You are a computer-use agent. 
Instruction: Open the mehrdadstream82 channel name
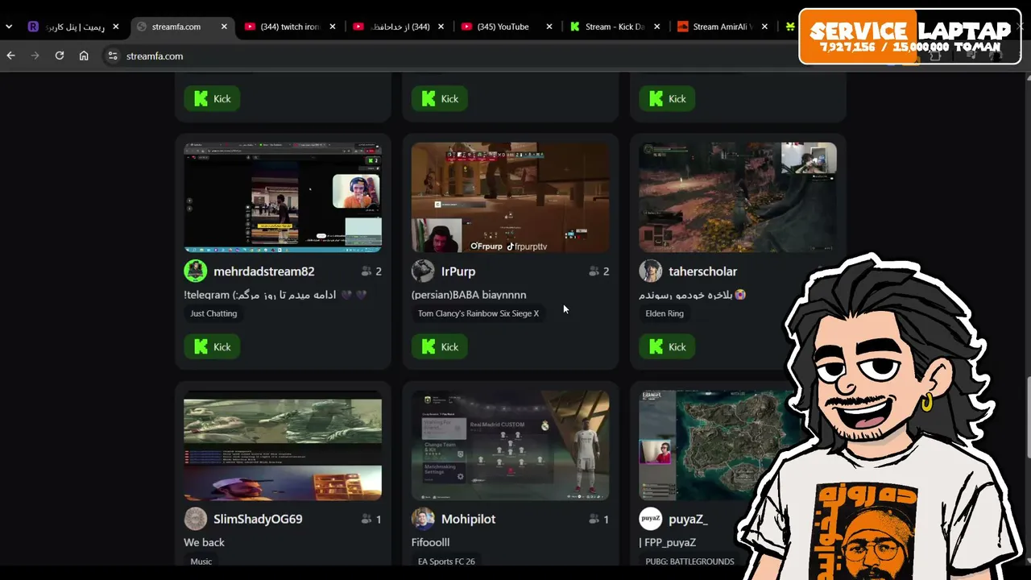[x=263, y=271]
